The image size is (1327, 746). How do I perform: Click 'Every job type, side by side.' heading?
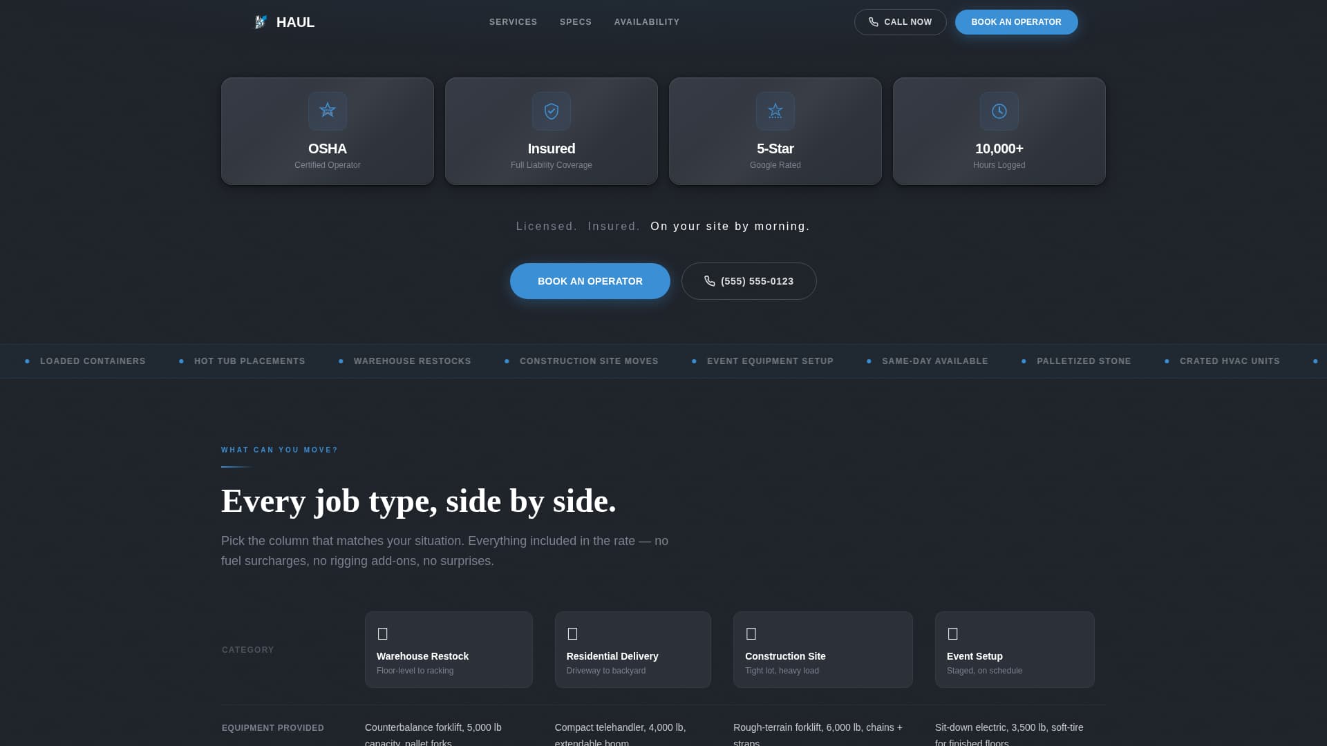pyautogui.click(x=419, y=501)
